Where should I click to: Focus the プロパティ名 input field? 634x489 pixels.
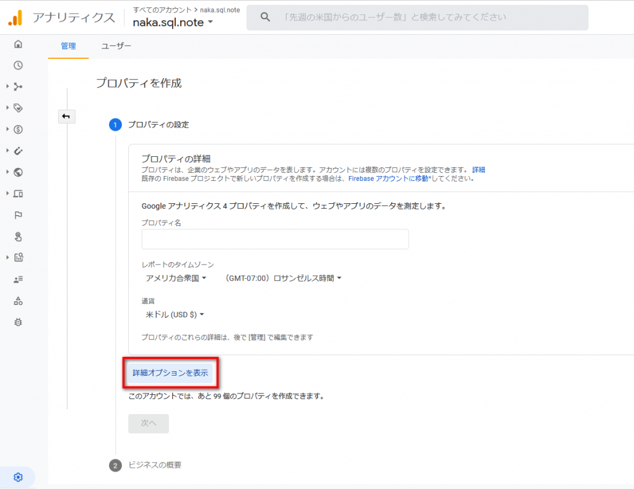(x=275, y=239)
